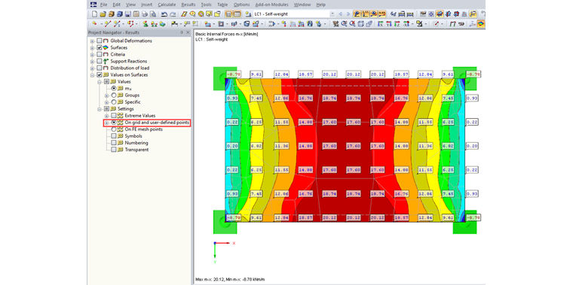
Task: Go to previous load case arrow
Action: pos(341,14)
